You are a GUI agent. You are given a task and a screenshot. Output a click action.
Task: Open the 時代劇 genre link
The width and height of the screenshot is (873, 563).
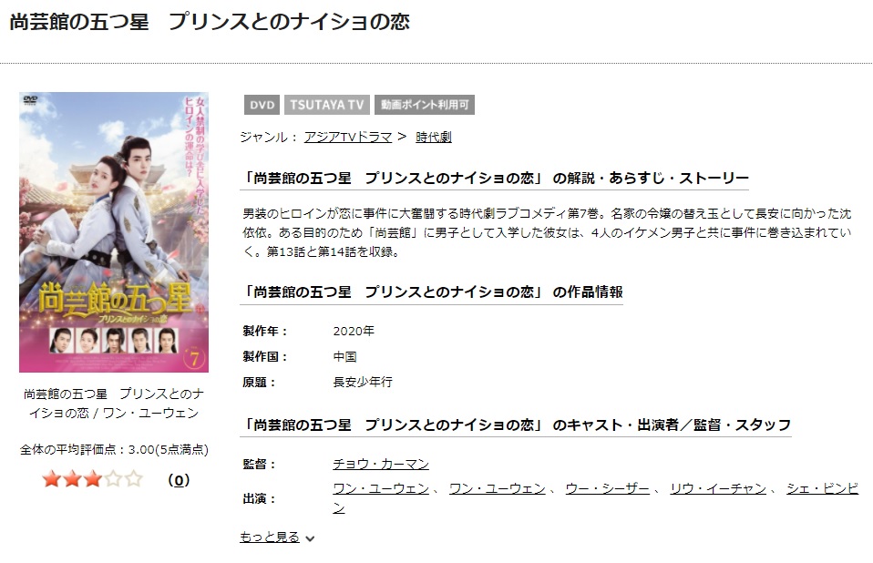click(x=433, y=137)
